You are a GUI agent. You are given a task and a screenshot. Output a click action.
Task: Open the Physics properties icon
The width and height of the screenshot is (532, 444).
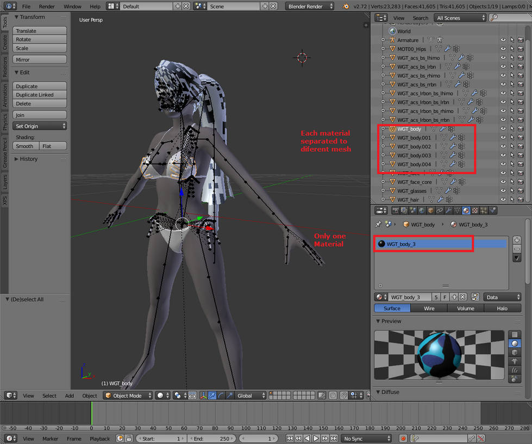click(x=493, y=211)
